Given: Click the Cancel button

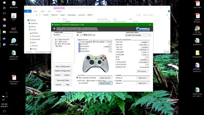Looking at the screenshot, I should (x=58, y=85).
